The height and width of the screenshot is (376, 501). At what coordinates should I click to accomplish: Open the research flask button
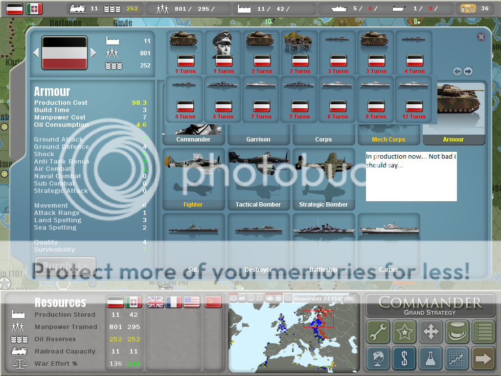(431, 358)
